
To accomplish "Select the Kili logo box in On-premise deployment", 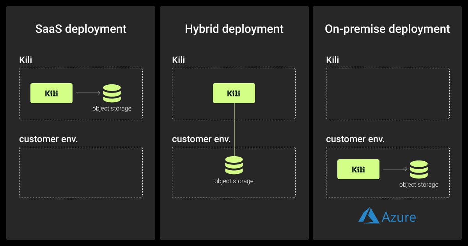I will [358, 169].
